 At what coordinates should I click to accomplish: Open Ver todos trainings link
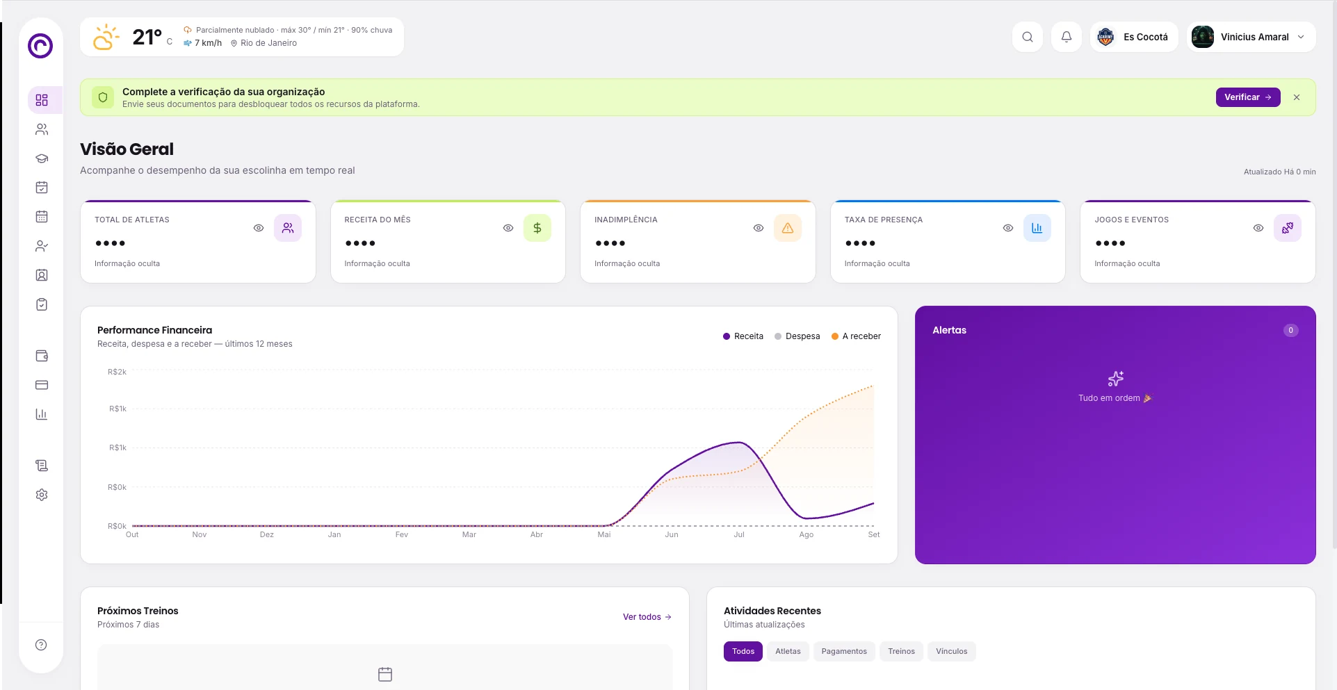[x=647, y=617]
